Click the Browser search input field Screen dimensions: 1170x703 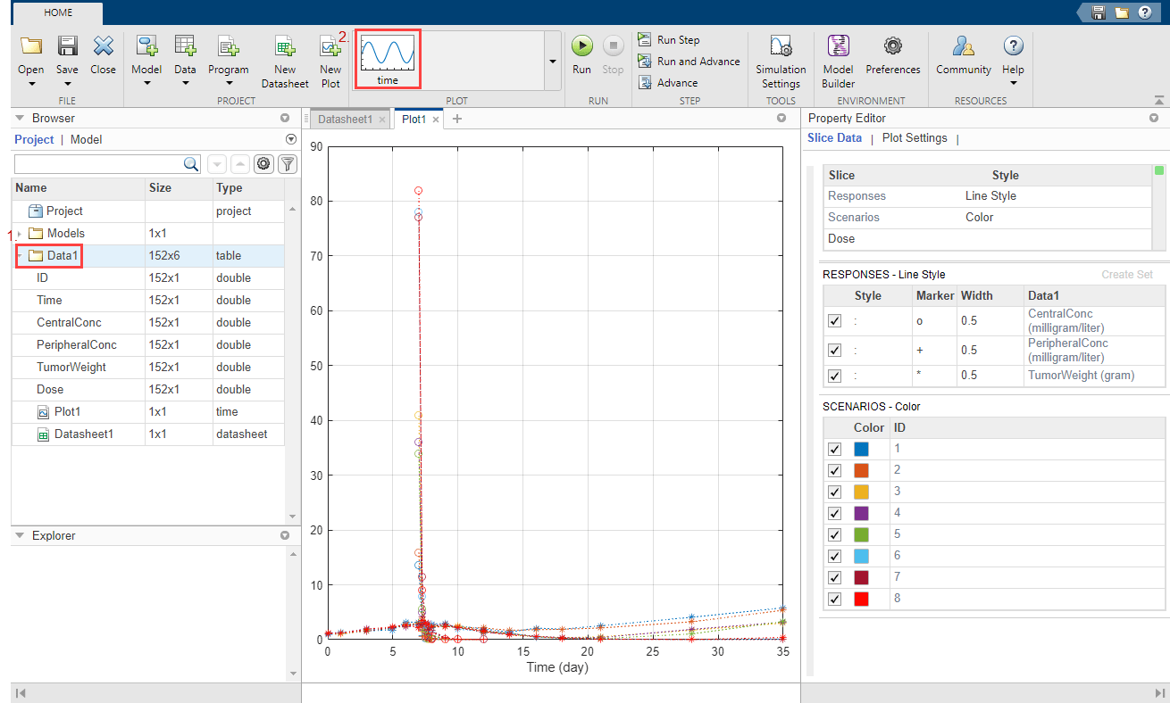98,164
